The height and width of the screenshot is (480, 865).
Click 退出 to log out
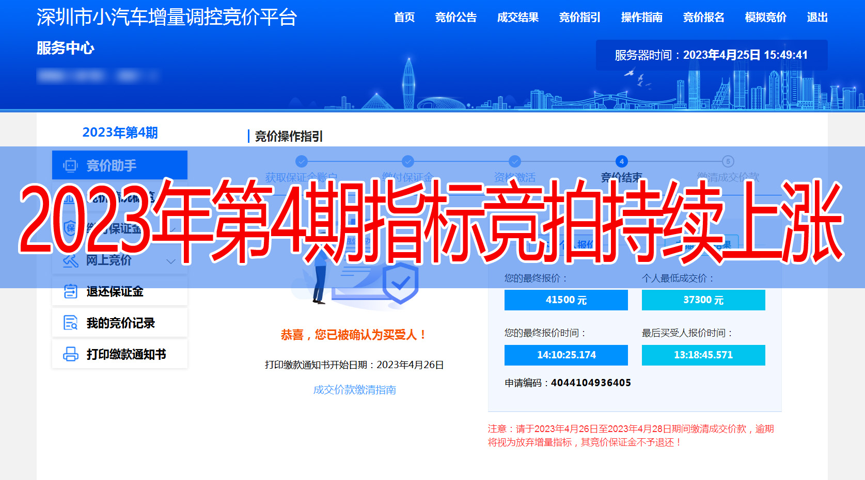[x=817, y=18]
